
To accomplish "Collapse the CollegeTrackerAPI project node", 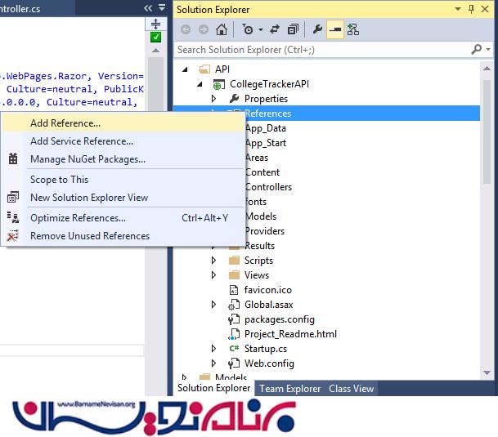I will pyautogui.click(x=200, y=84).
